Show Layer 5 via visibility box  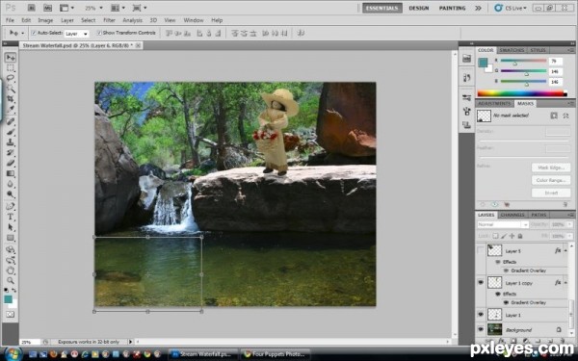(x=481, y=250)
